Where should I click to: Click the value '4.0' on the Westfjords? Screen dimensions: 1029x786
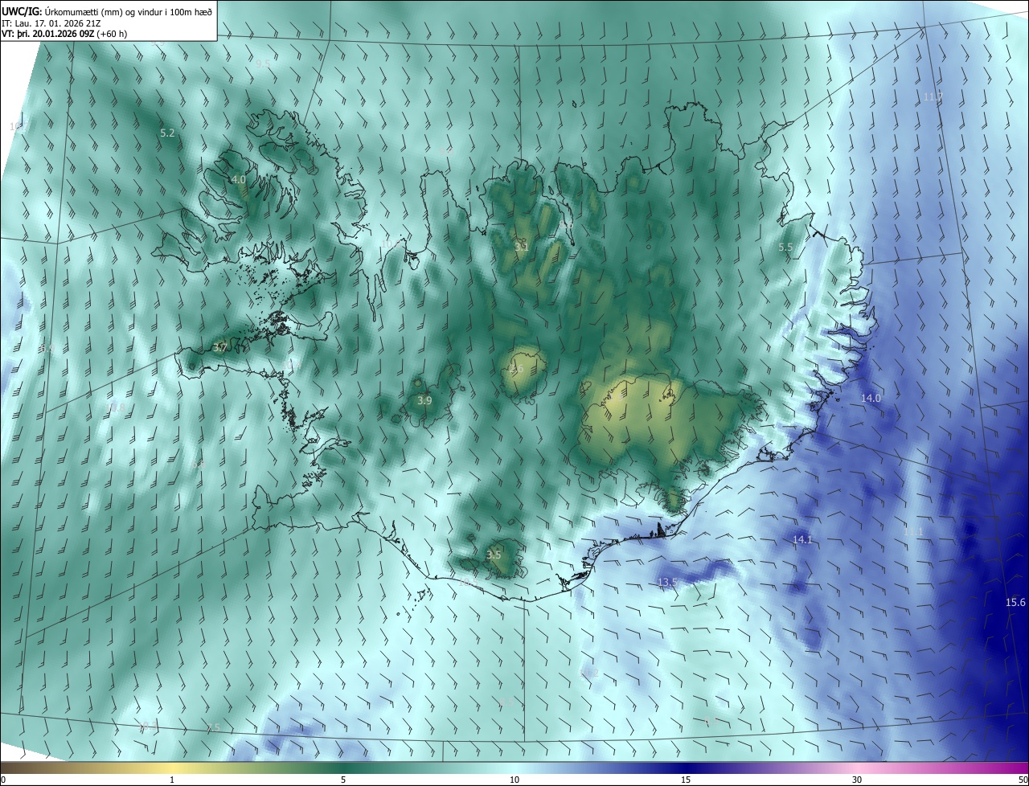pos(238,180)
